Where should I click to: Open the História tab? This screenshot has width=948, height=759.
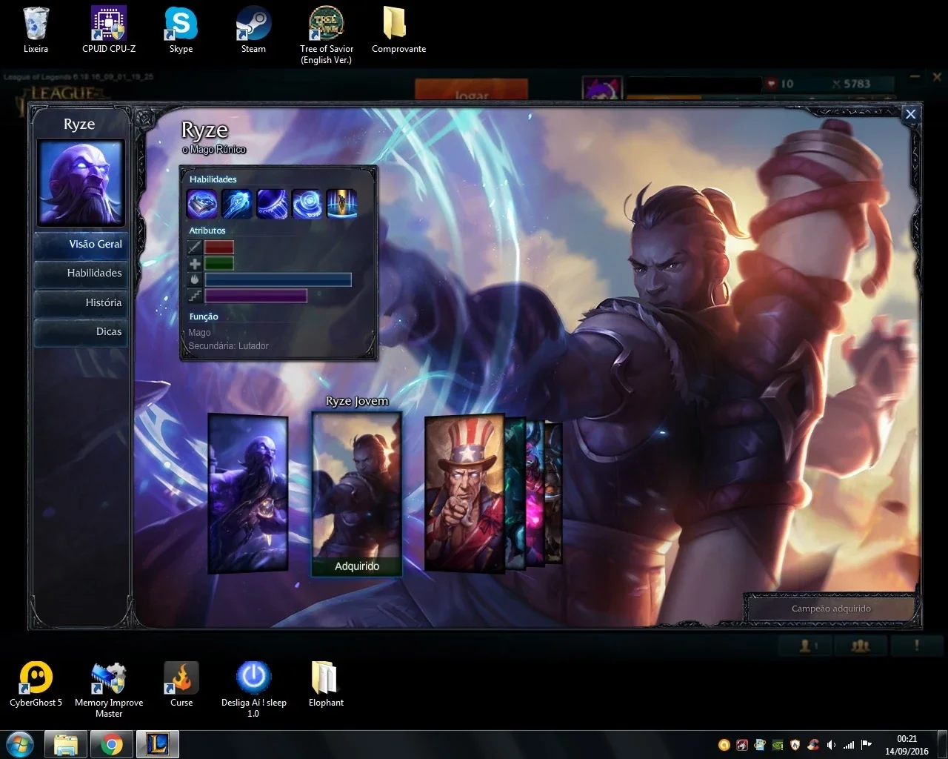coord(80,302)
